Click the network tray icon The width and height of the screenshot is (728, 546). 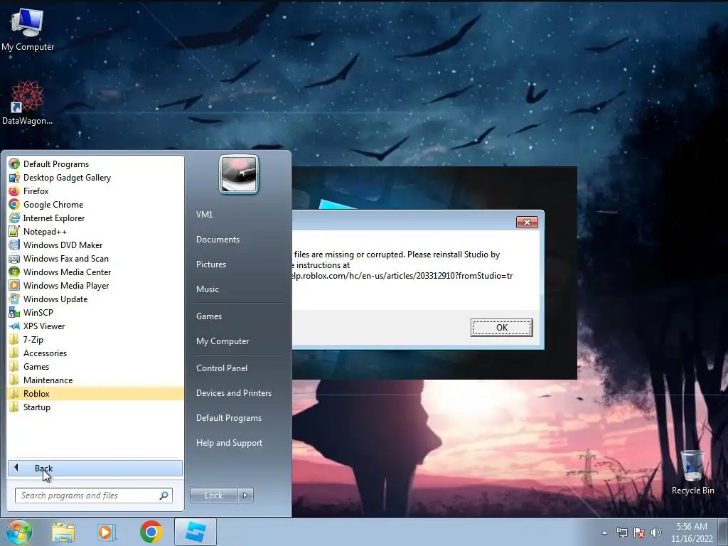coord(621,532)
